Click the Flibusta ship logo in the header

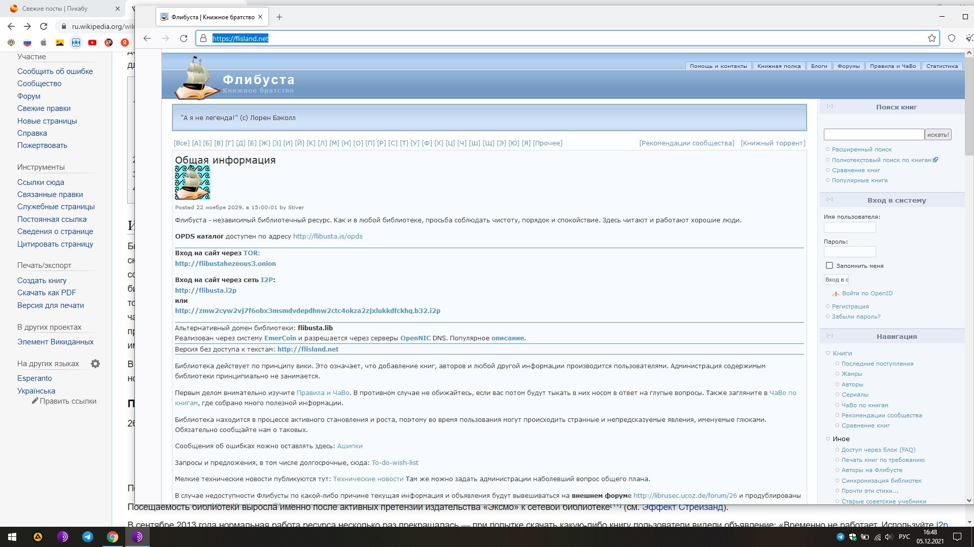[x=196, y=77]
